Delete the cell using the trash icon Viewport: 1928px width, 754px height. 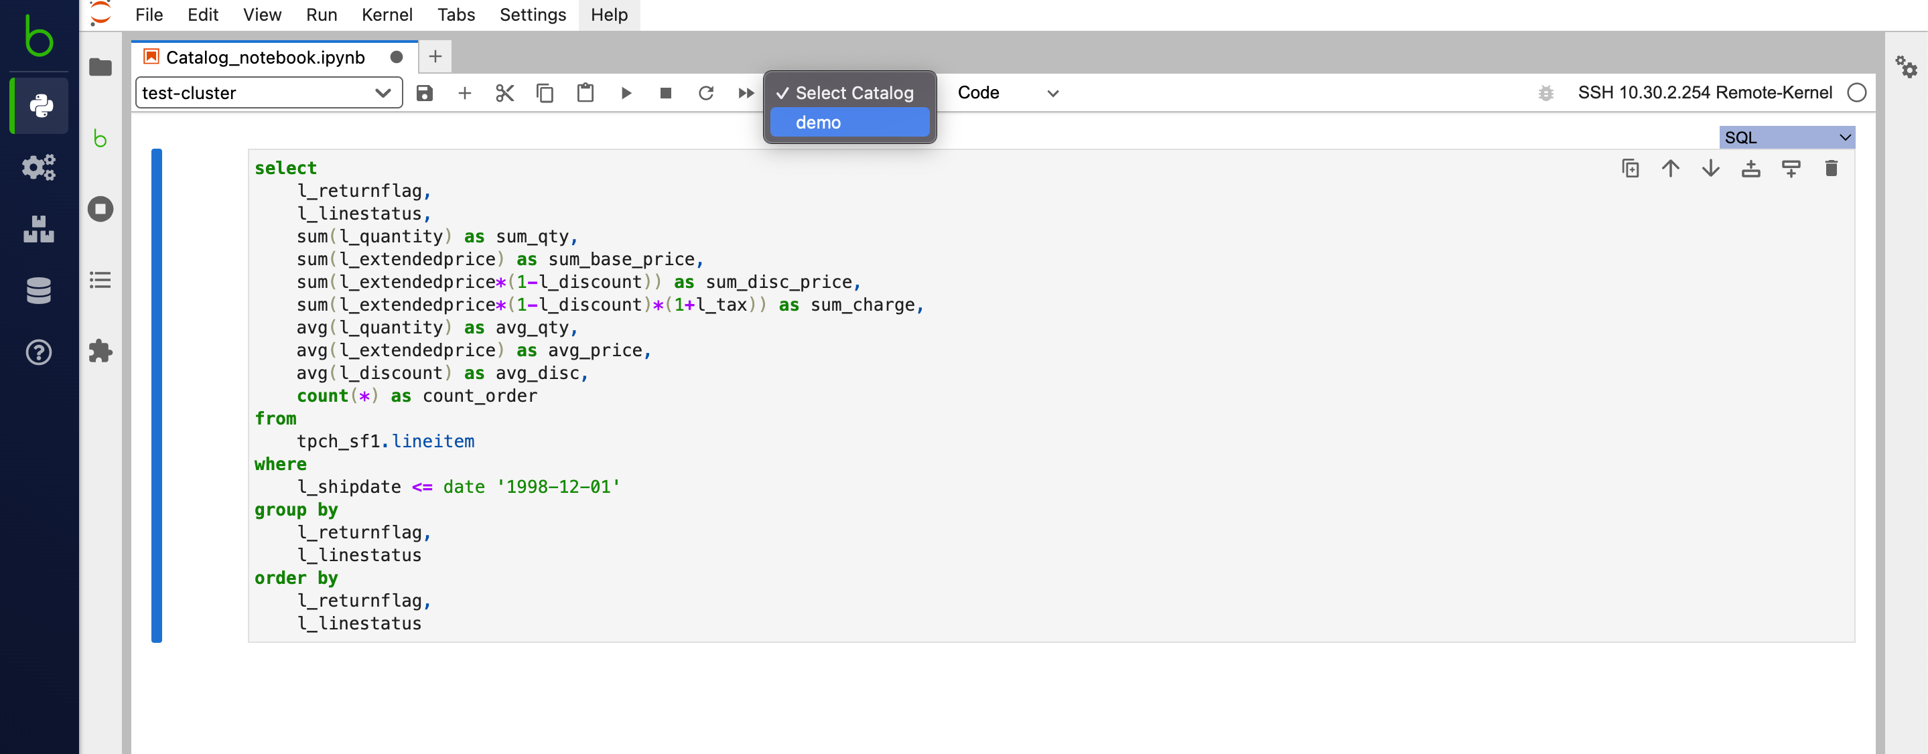click(1831, 168)
